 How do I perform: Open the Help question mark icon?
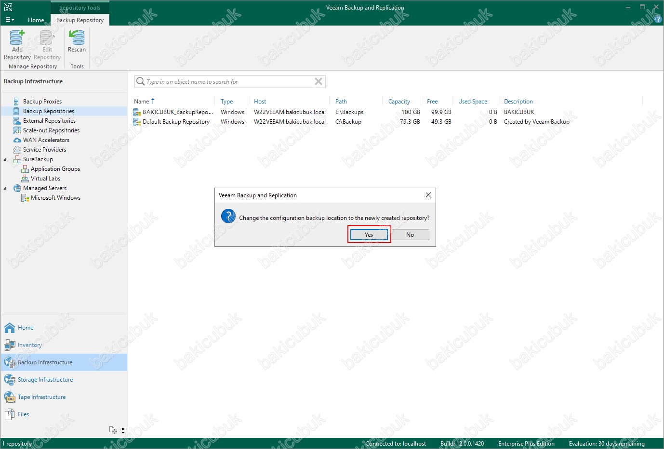(658, 19)
